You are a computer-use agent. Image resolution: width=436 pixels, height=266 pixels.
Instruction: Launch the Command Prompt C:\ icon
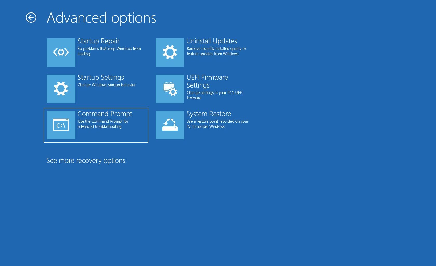click(61, 125)
